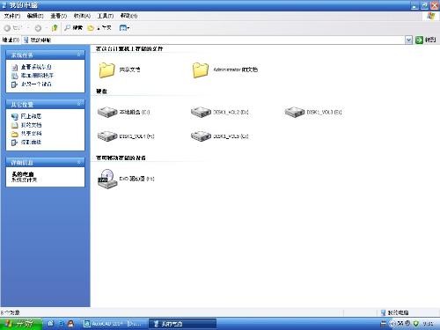Expand the address bar dropdown arrow
440x330 pixels.
408,40
